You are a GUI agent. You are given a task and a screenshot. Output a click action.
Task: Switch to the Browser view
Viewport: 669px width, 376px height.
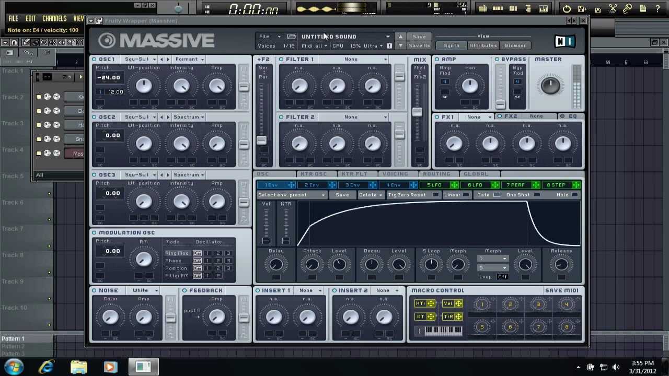click(515, 45)
